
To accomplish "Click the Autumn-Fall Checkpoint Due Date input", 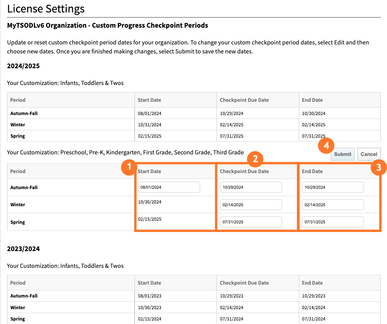I will pyautogui.click(x=250, y=187).
